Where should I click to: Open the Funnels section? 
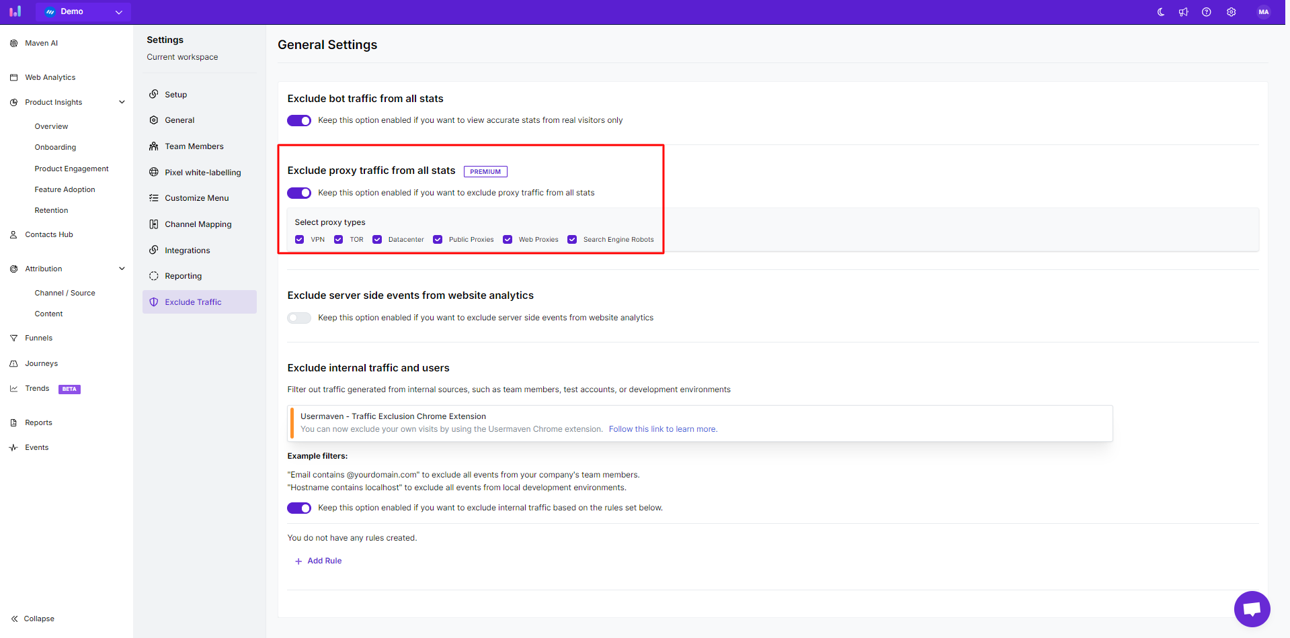click(x=38, y=337)
